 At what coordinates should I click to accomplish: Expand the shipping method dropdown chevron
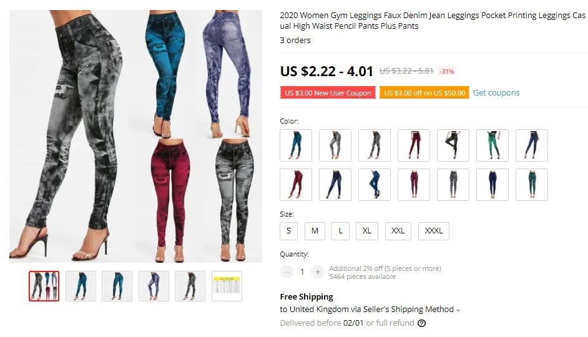pos(458,310)
